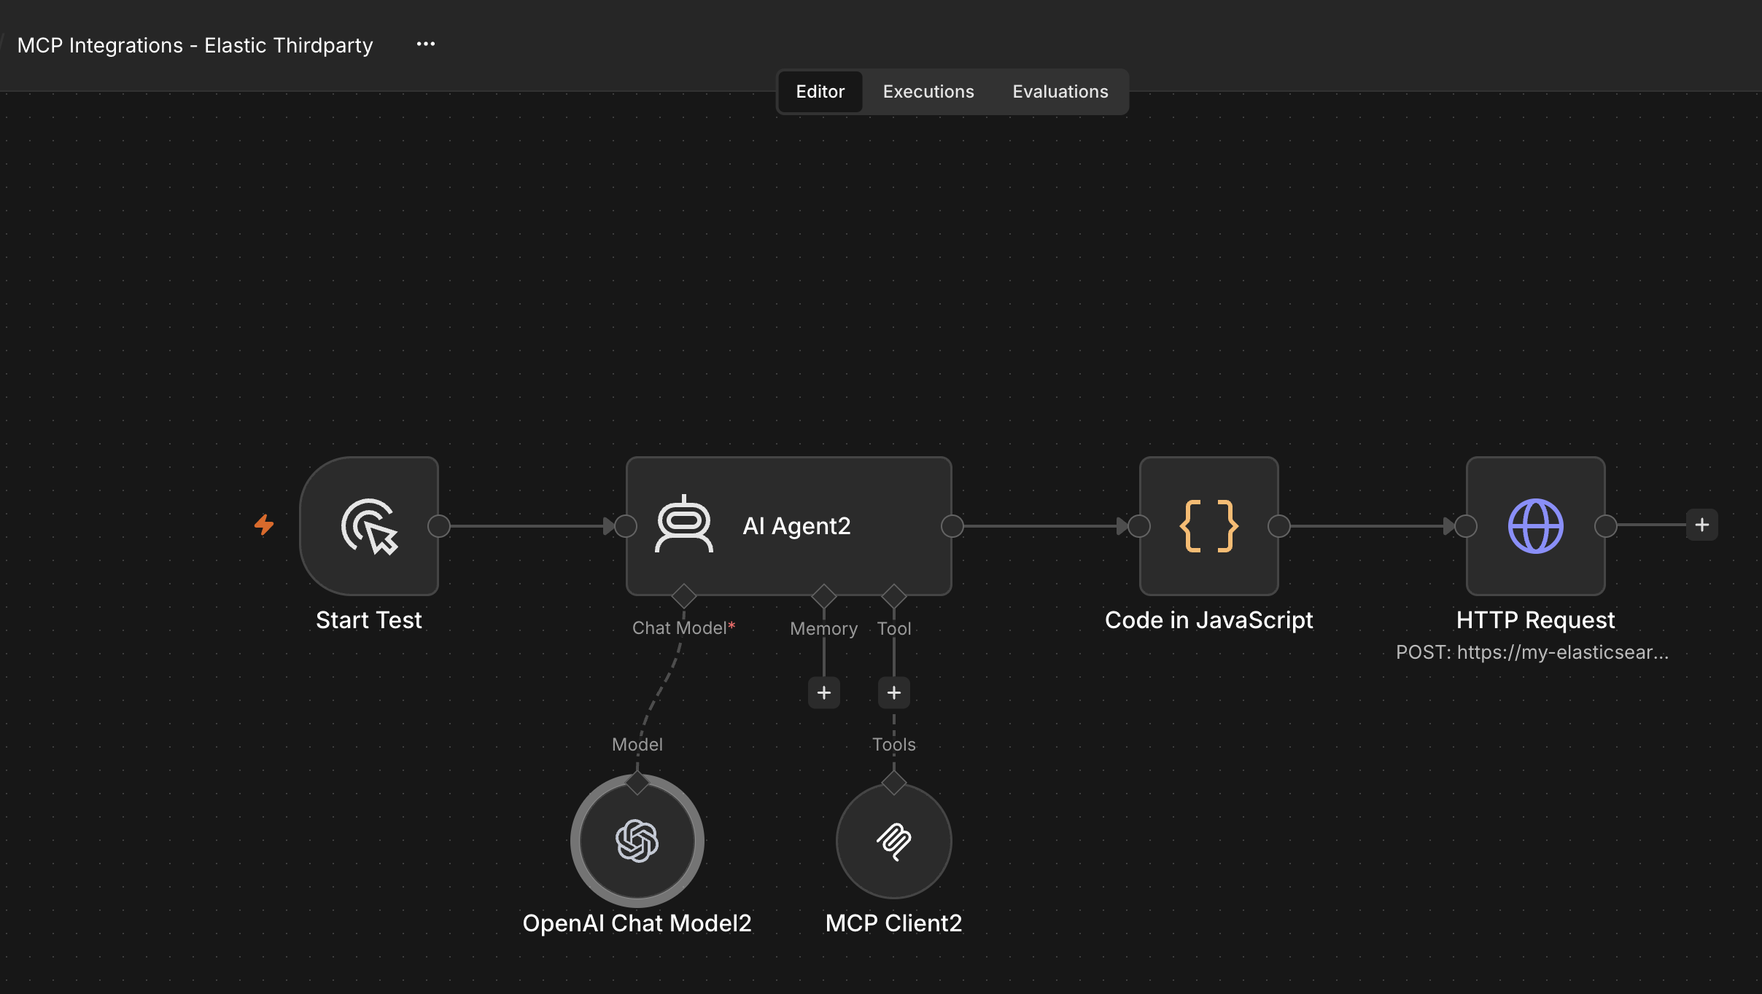The width and height of the screenshot is (1762, 994).
Task: Click the 'MCP Client2' label
Action: coord(893,923)
